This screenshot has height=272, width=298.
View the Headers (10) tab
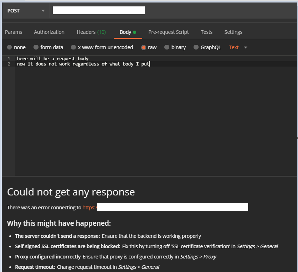click(91, 32)
